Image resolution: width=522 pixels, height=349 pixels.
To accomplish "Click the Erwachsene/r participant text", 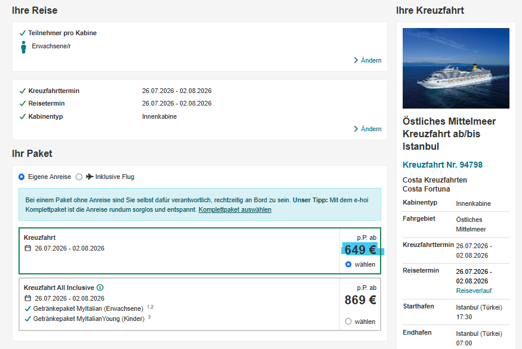I will (x=51, y=47).
